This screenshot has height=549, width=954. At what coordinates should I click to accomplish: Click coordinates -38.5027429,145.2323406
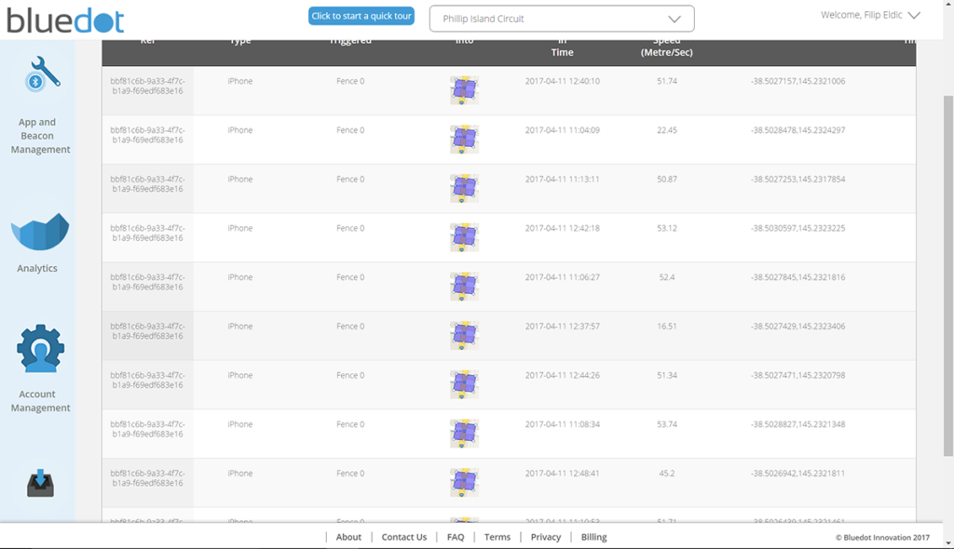point(797,327)
